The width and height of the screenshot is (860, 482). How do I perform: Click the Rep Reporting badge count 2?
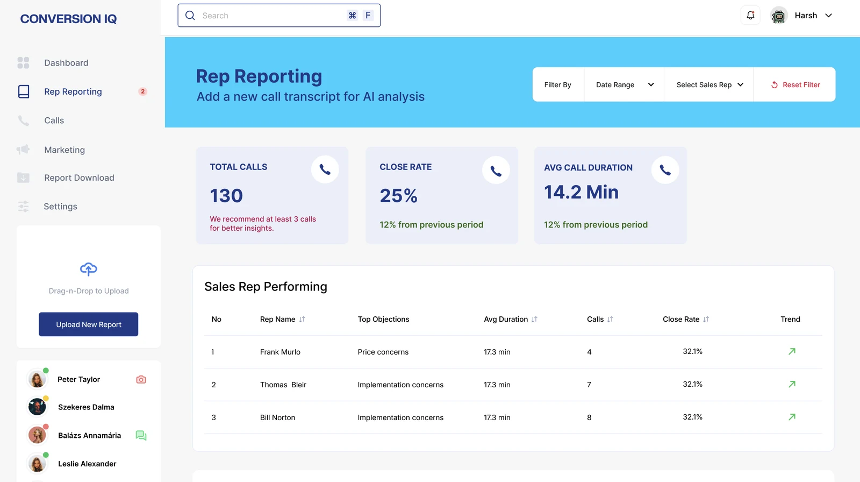(142, 91)
